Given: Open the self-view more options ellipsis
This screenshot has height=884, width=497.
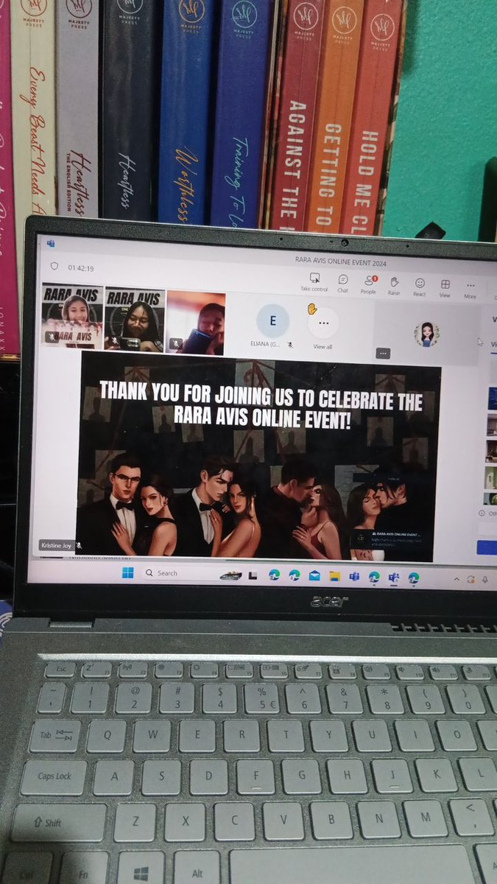Looking at the screenshot, I should pyautogui.click(x=382, y=353).
